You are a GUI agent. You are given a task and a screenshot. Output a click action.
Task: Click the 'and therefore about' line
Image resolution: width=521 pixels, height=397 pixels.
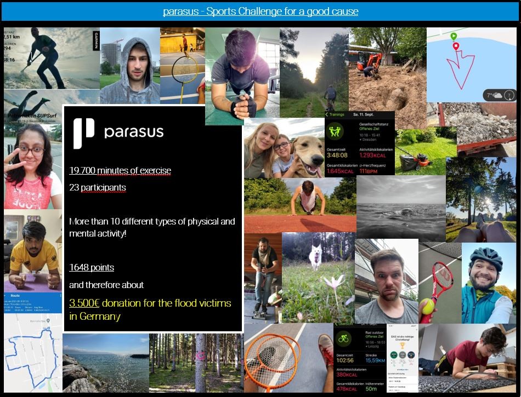(x=106, y=285)
